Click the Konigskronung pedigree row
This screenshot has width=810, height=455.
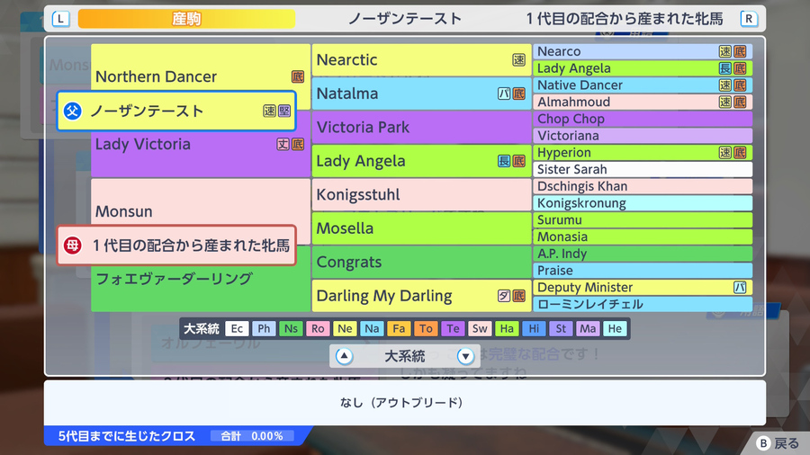coord(643,203)
